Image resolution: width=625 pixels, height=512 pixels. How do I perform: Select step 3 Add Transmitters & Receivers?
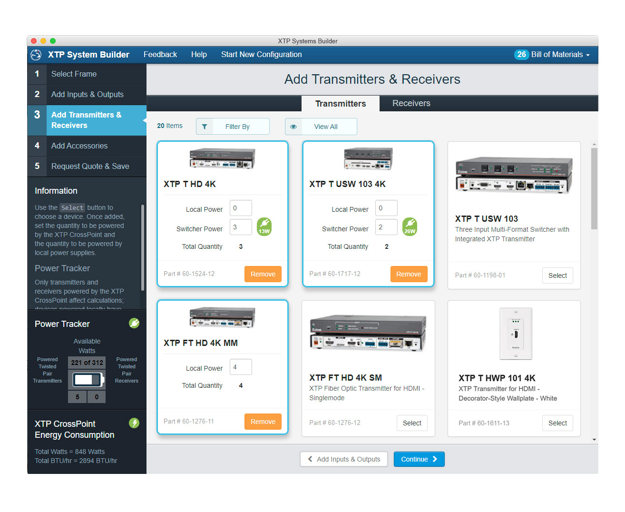87,120
